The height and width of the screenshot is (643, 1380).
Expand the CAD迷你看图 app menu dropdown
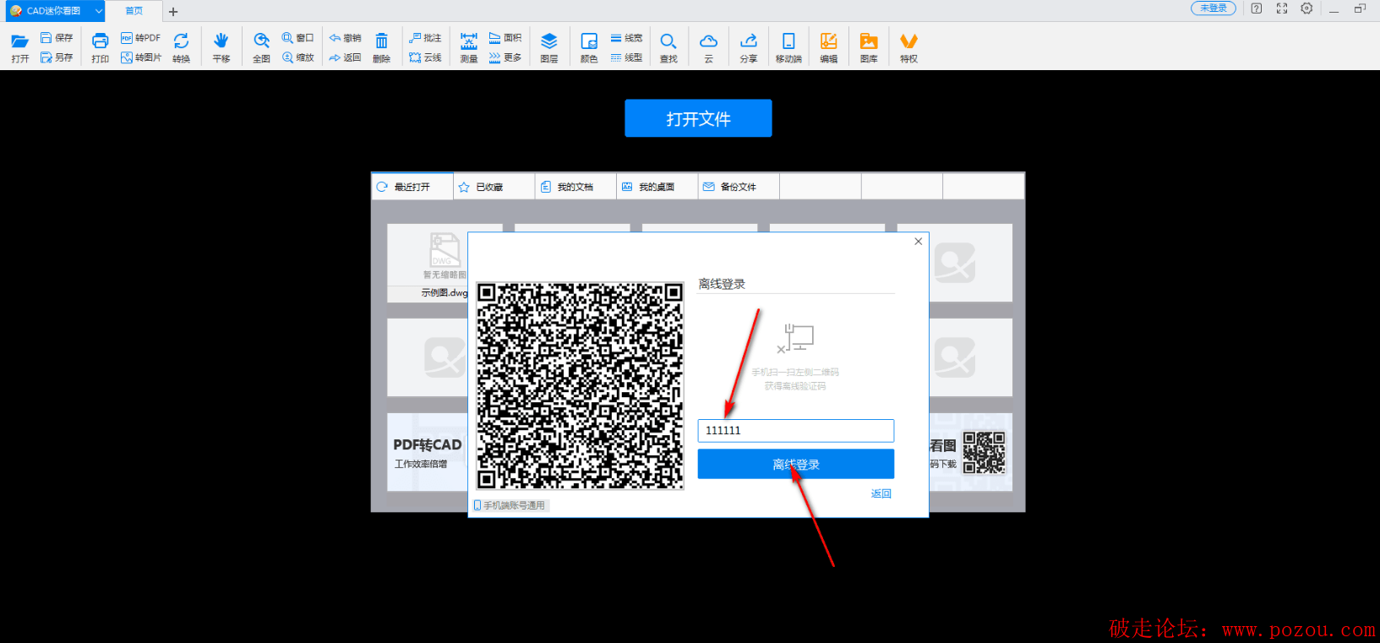[x=98, y=11]
